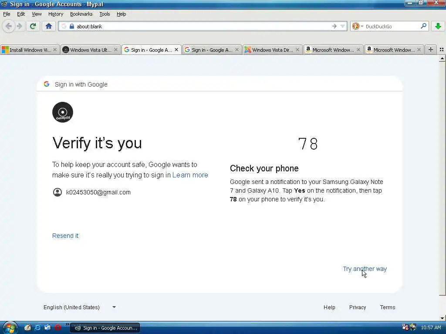Image resolution: width=446 pixels, height=334 pixels.
Task: Click the red Opera quick launch icon
Action: point(58,327)
